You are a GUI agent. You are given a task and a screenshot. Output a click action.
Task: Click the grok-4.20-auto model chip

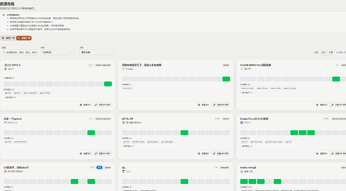21,142
